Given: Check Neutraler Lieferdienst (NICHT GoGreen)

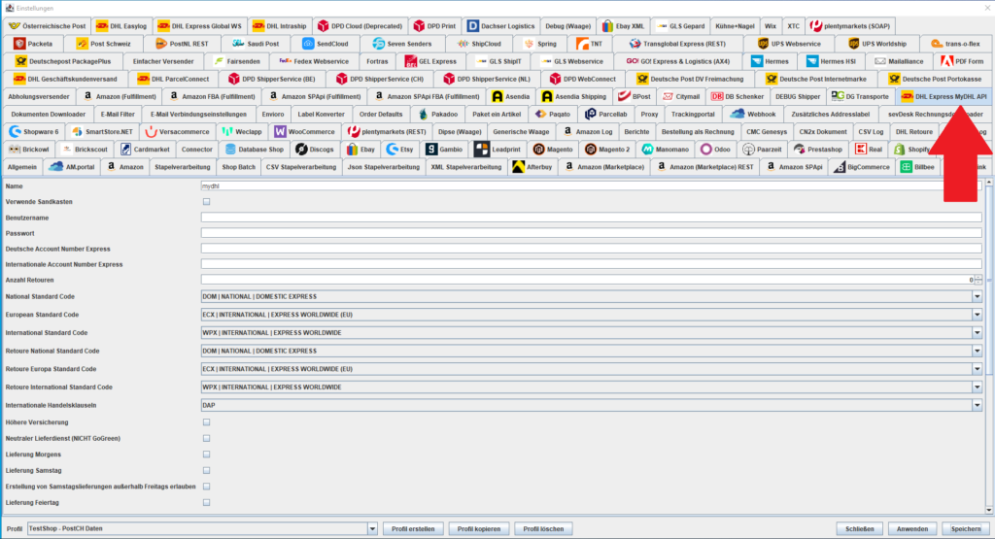Looking at the screenshot, I should point(206,438).
